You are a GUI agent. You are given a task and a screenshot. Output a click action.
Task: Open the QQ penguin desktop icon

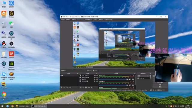click(x=4, y=45)
